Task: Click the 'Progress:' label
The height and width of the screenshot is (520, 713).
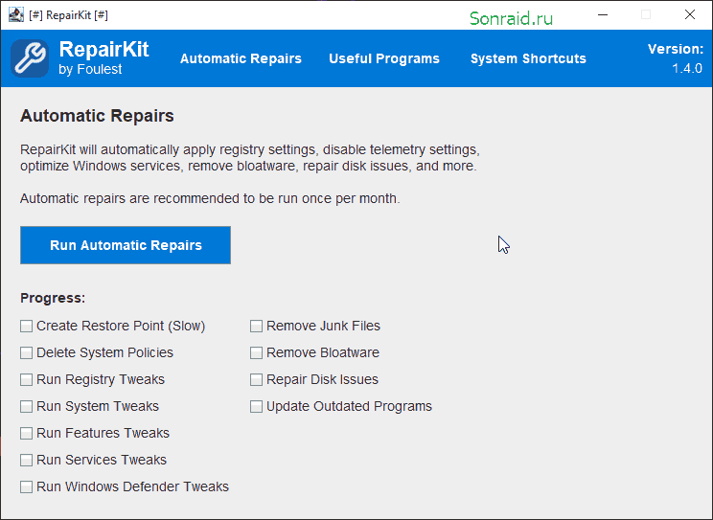Action: pos(53,298)
